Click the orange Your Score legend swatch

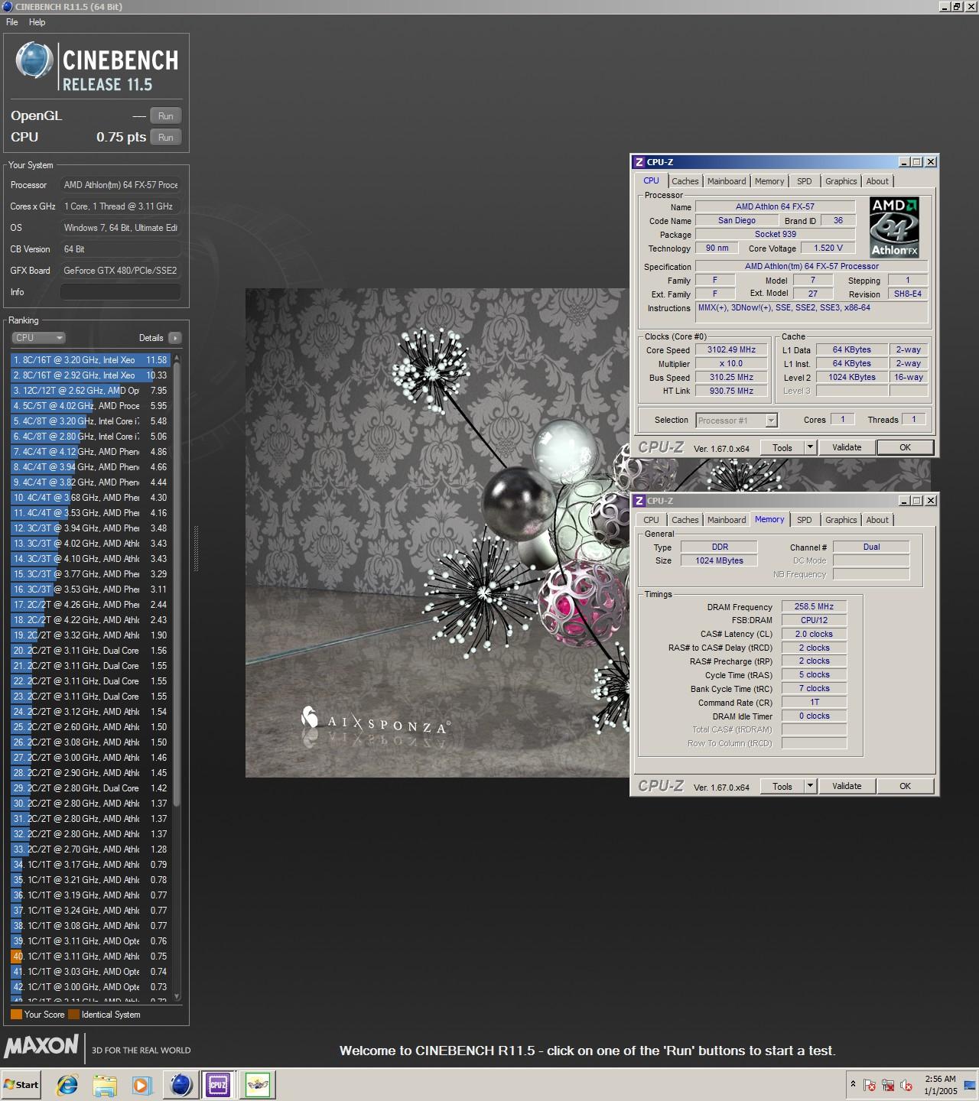pos(16,1015)
